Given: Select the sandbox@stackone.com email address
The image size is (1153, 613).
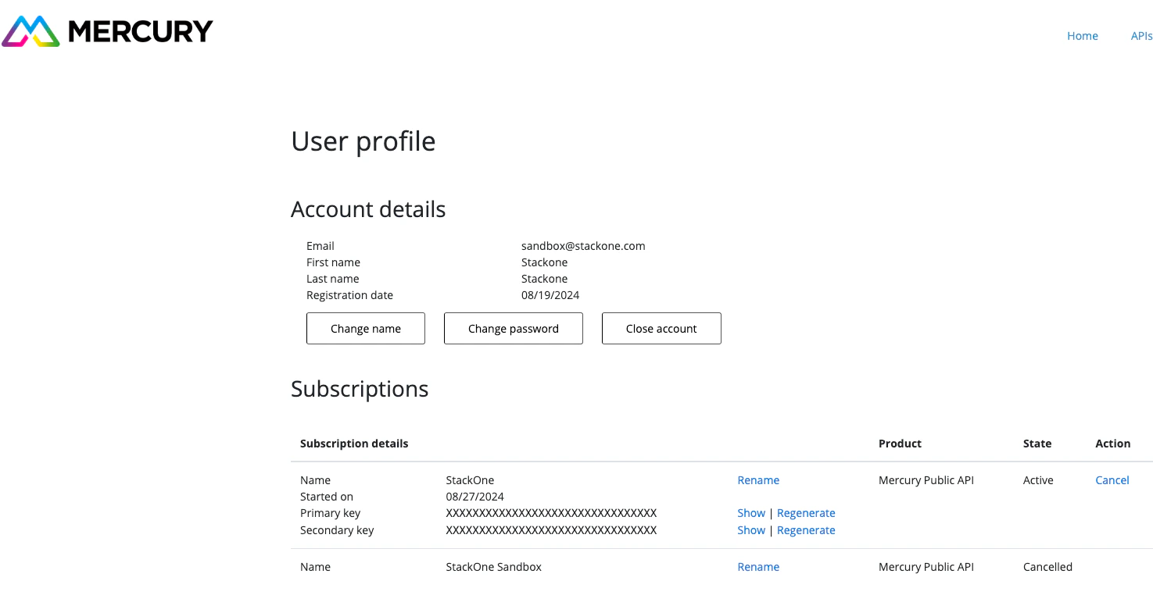Looking at the screenshot, I should (x=582, y=245).
